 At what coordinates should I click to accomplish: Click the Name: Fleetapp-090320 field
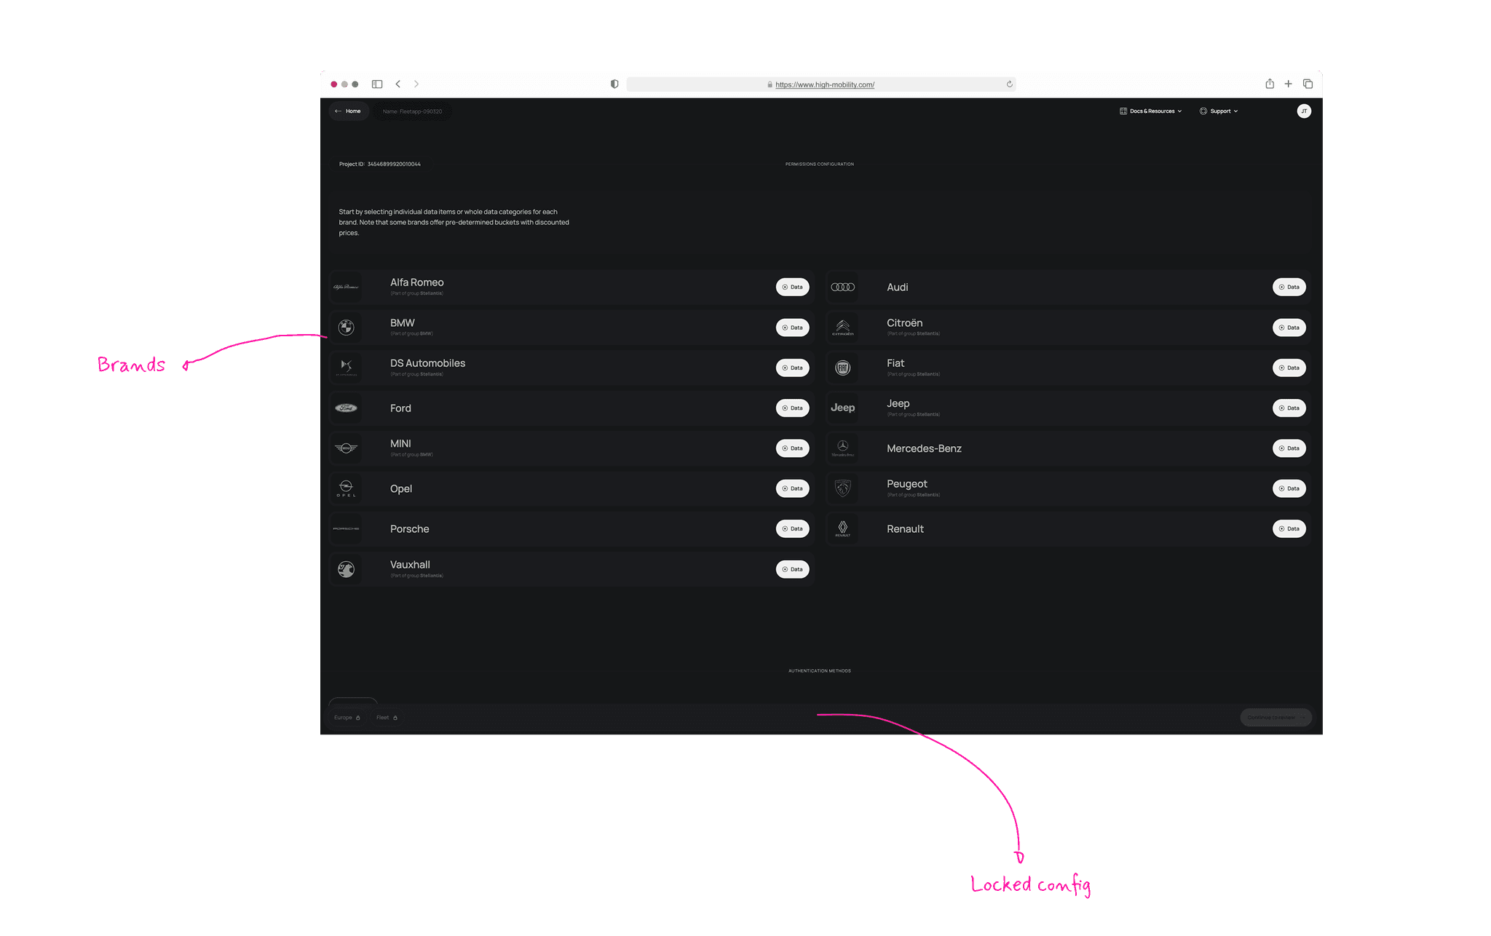tap(412, 111)
